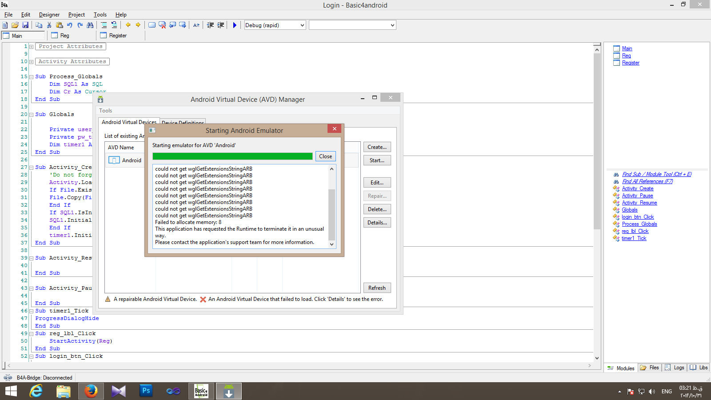Collapse the Sub Process_Globals code block
711x400 pixels.
32,77
